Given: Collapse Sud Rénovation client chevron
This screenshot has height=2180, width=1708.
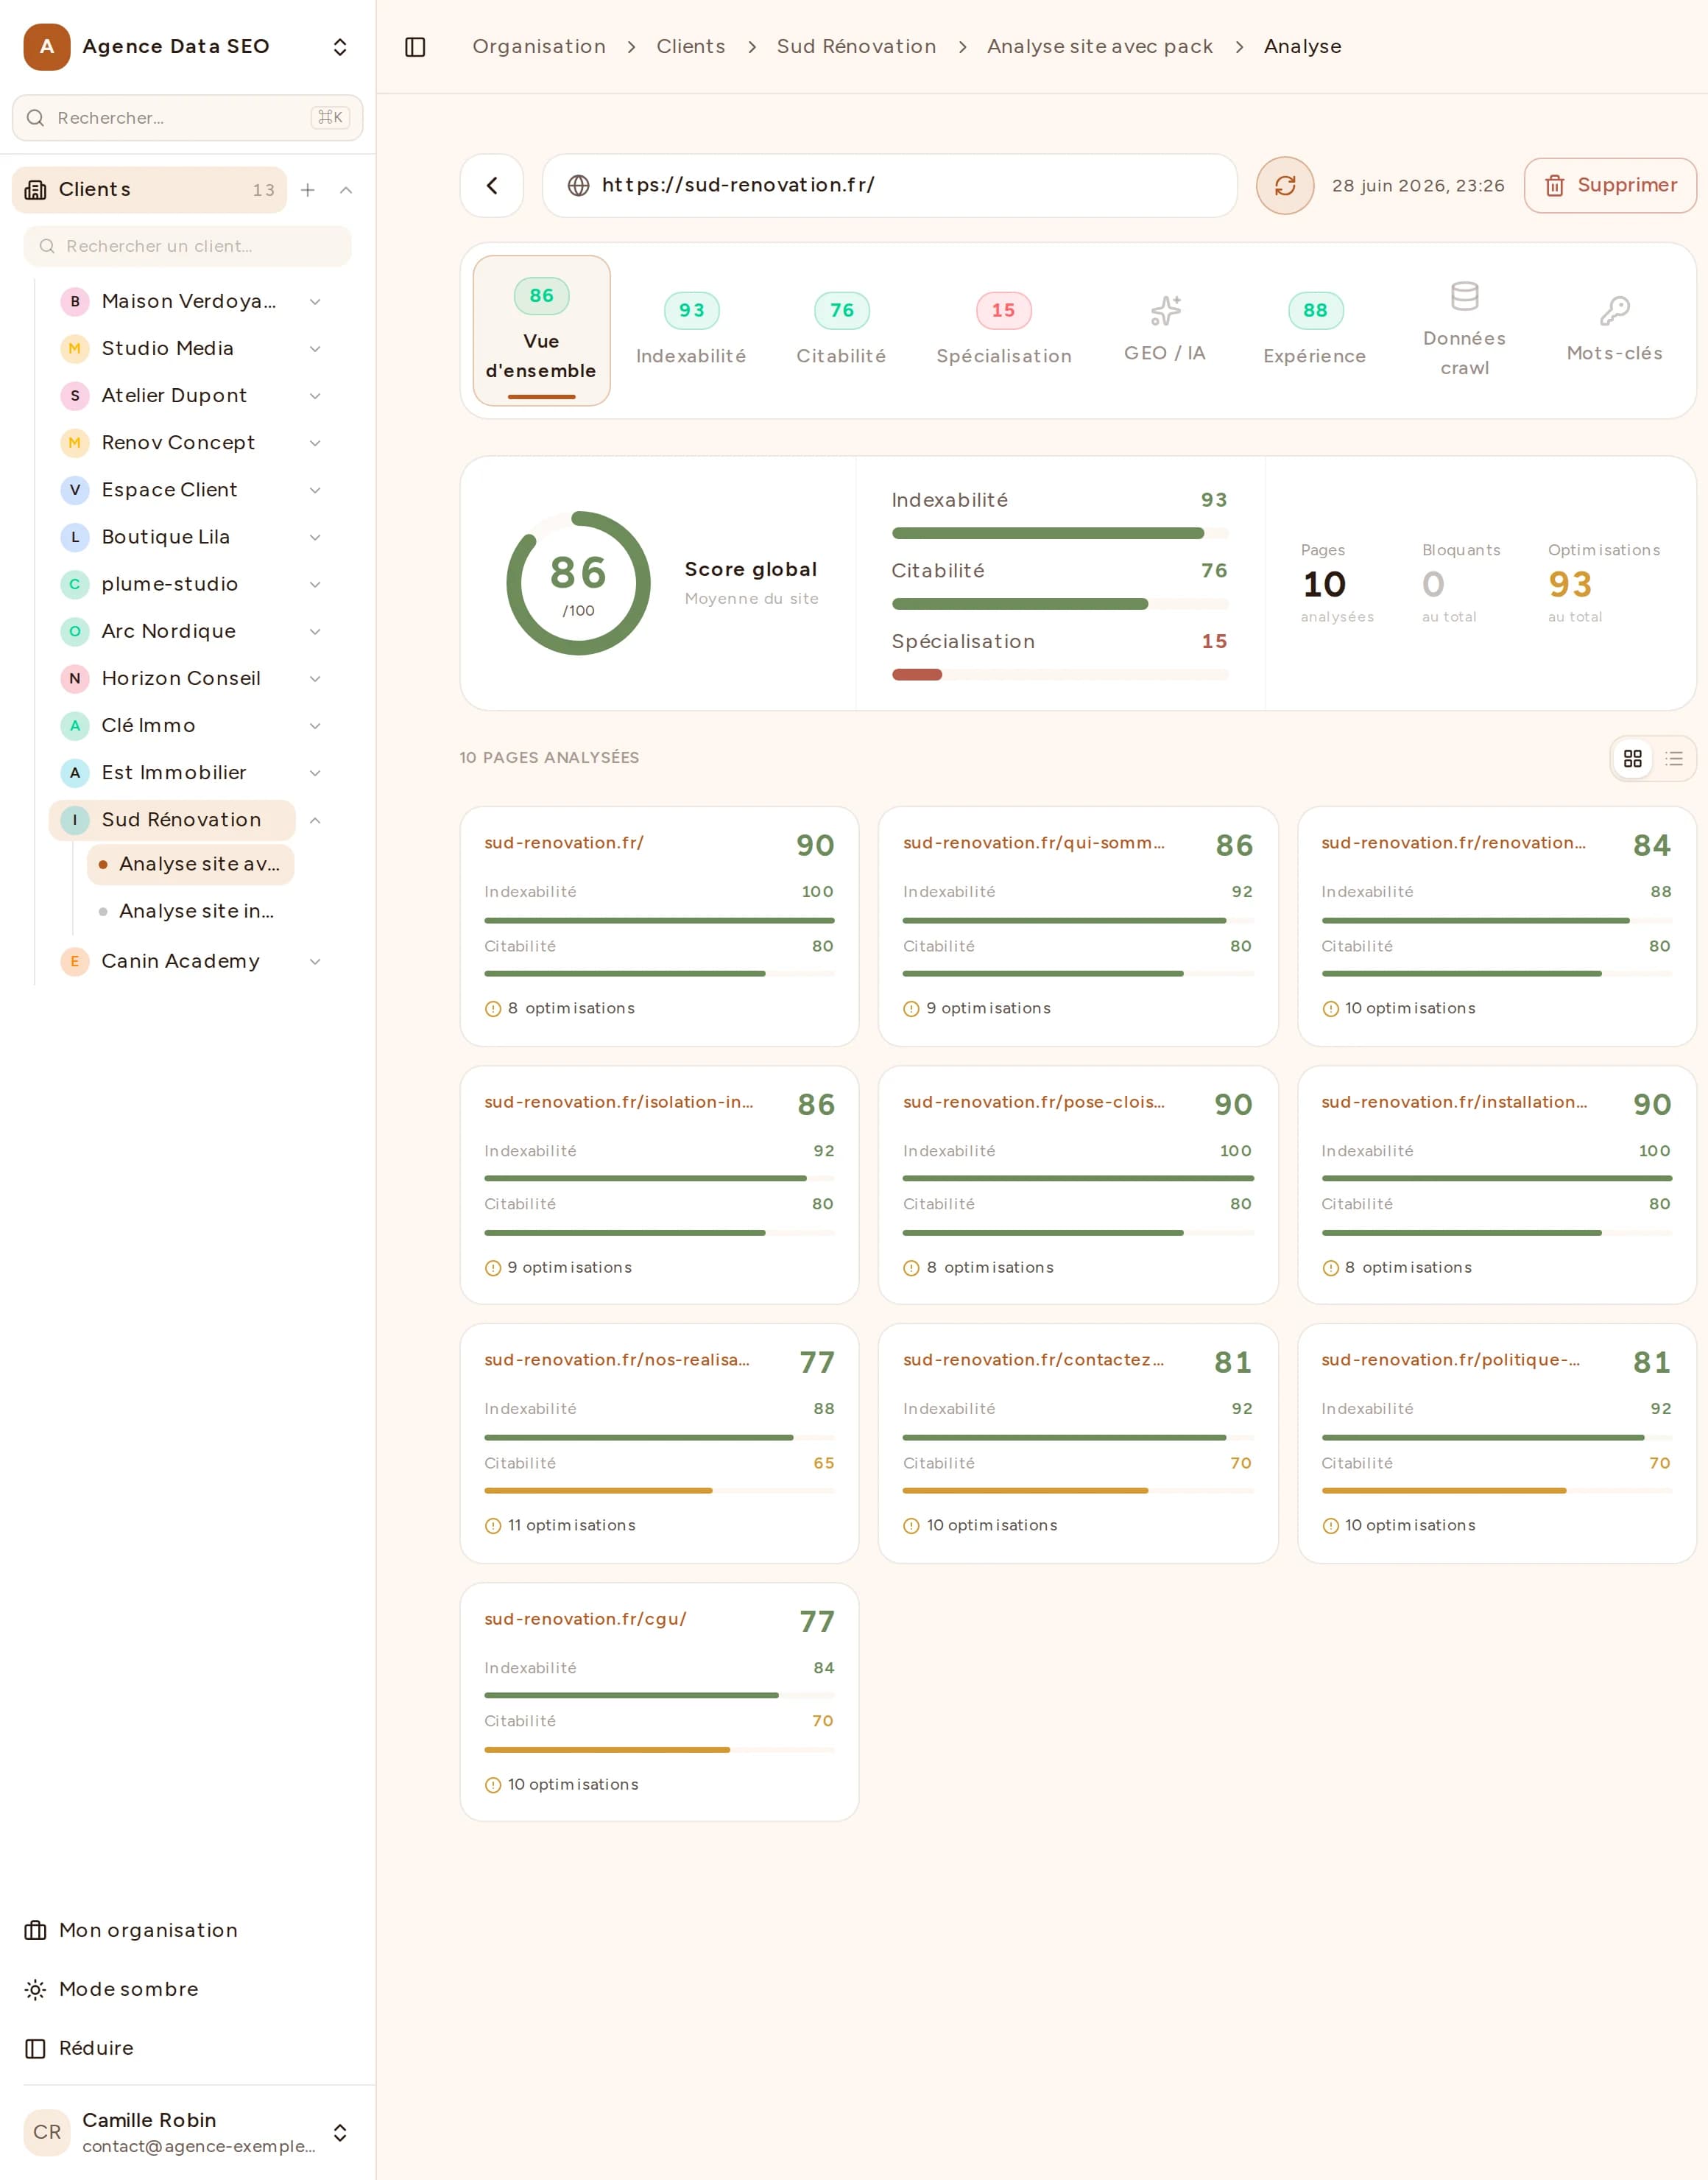Looking at the screenshot, I should click(315, 820).
